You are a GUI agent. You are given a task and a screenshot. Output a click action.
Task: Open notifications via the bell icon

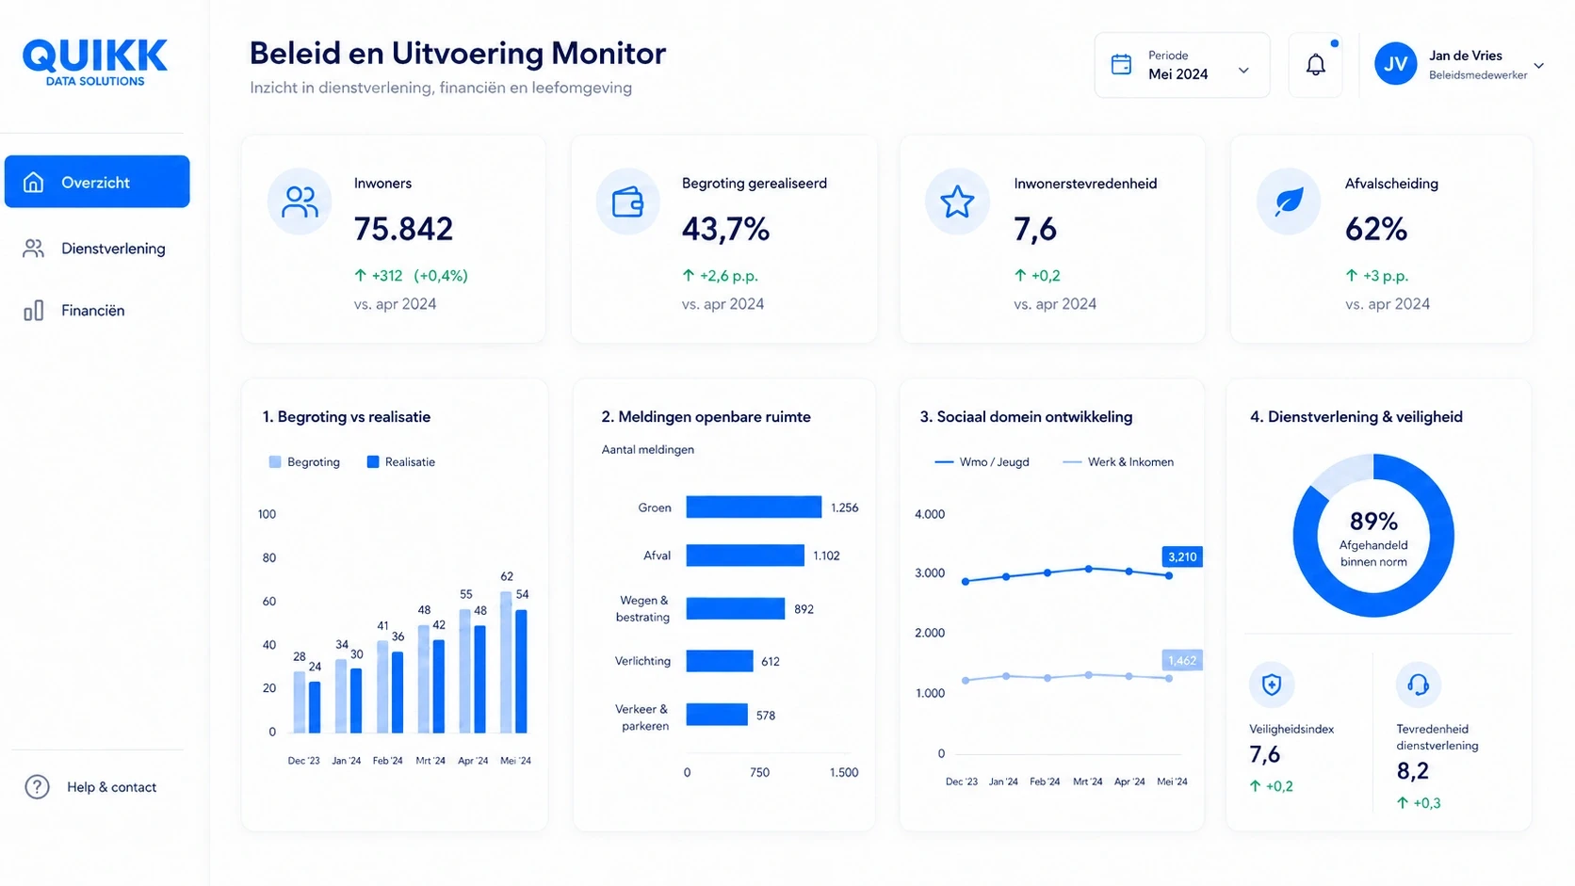tap(1316, 65)
